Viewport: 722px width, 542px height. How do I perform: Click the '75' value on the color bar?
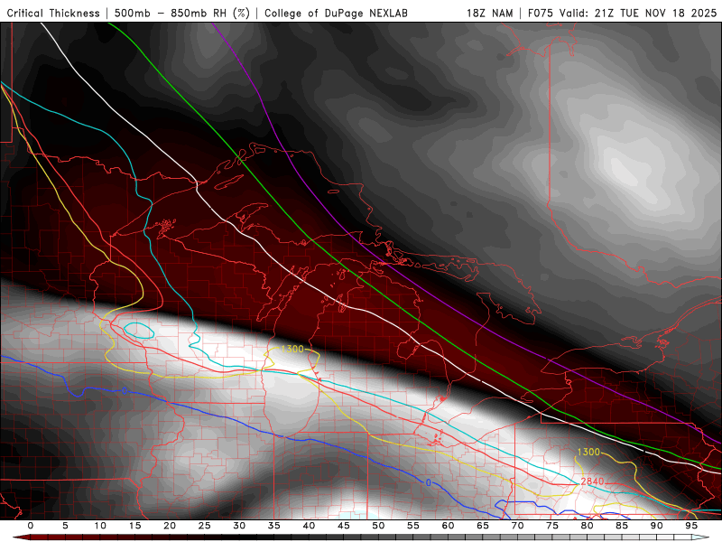tap(552, 526)
